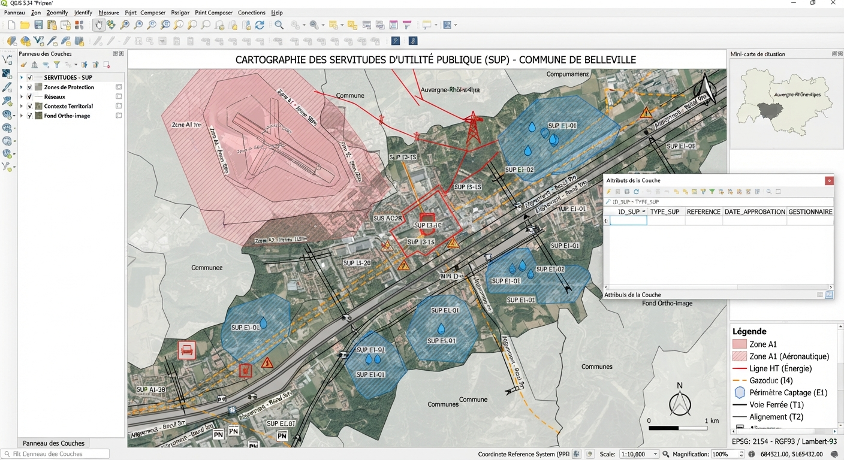
Task: Uncheck the Zones de Protection layer
Action: [30, 87]
